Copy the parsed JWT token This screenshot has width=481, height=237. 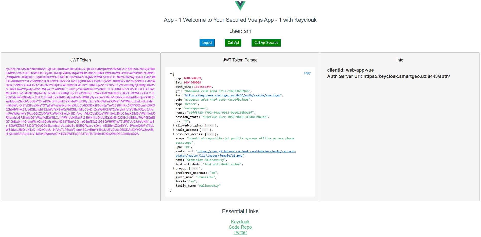click(307, 73)
